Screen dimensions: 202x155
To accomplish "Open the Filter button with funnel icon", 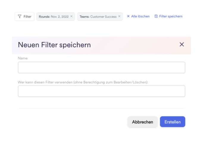I will pos(24,16).
